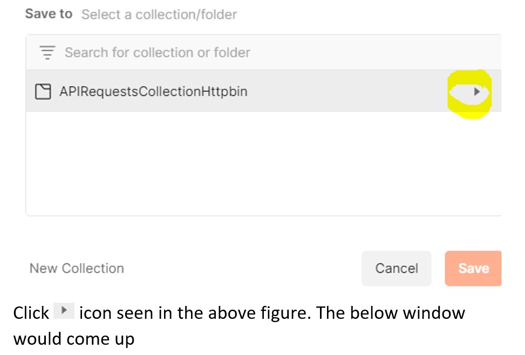525x355 pixels.
Task: Click the small arrow icon in the instruction text
Action: [x=64, y=311]
